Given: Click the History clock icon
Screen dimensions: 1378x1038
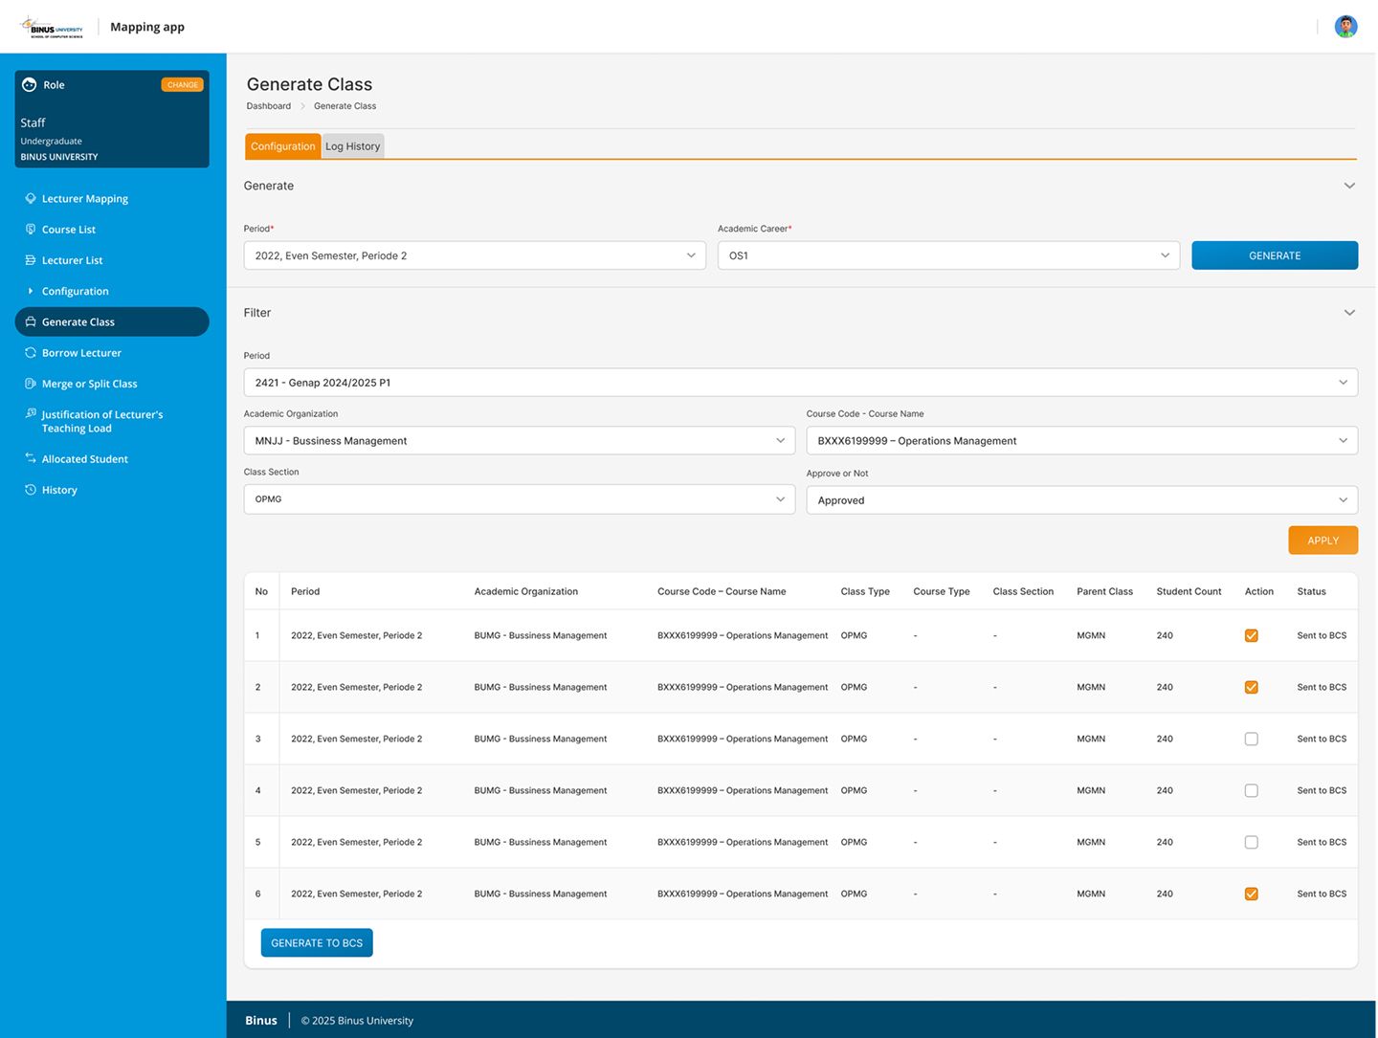Looking at the screenshot, I should pyautogui.click(x=31, y=490).
